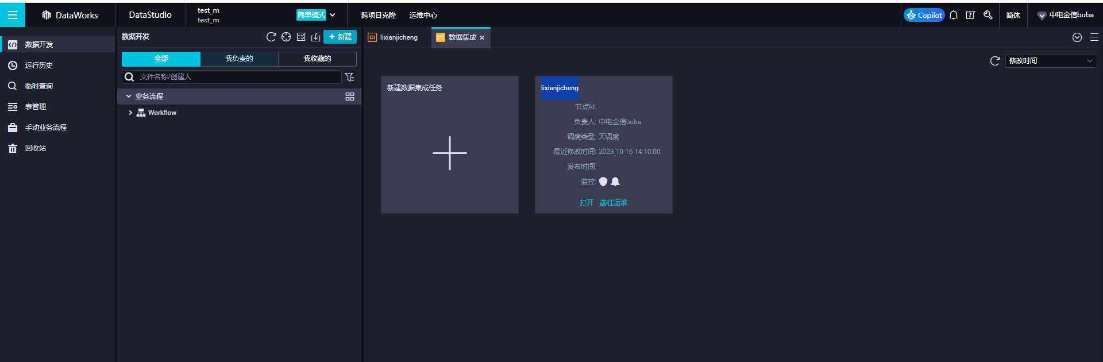The width and height of the screenshot is (1103, 362).
Task: Click the alarm bell icon on lixianjicheng card
Action: [615, 182]
